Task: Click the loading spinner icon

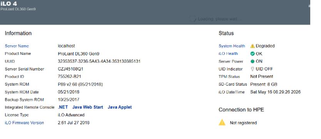Action: pos(192,19)
